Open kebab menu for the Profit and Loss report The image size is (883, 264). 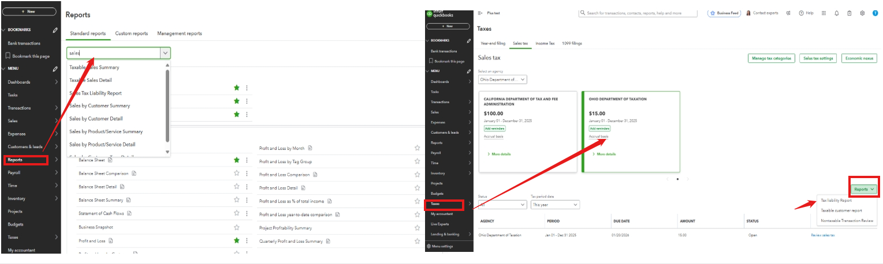247,240
